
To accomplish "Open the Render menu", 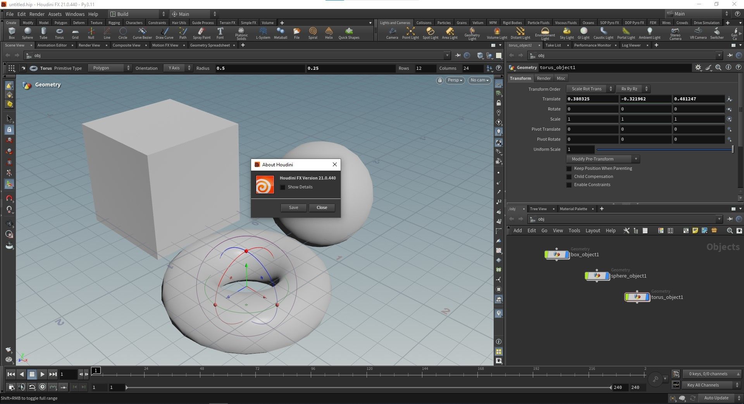I will [x=37, y=14].
